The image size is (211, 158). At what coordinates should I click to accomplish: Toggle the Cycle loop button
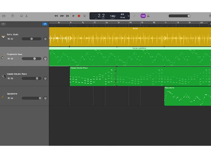pyautogui.click(x=84, y=16)
